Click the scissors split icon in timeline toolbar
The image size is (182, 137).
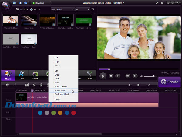click(34, 85)
